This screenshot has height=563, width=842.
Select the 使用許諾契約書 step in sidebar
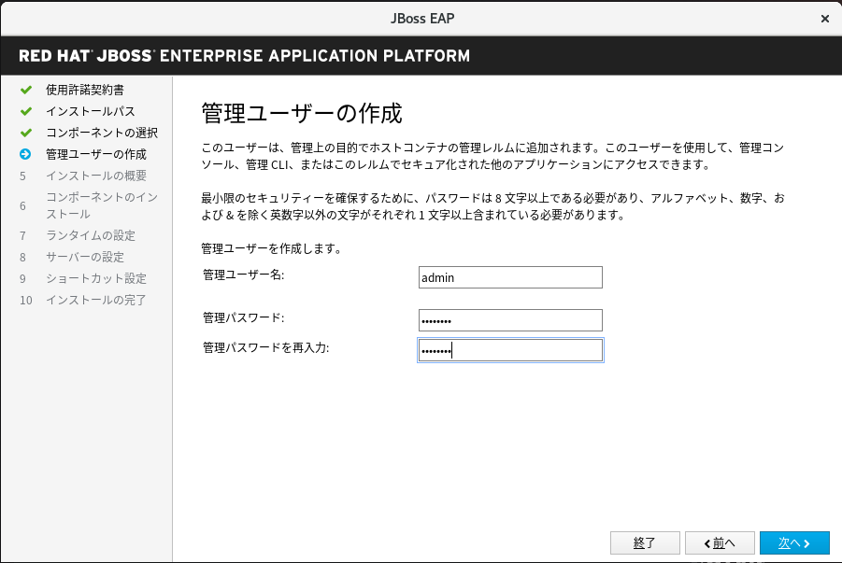(85, 90)
